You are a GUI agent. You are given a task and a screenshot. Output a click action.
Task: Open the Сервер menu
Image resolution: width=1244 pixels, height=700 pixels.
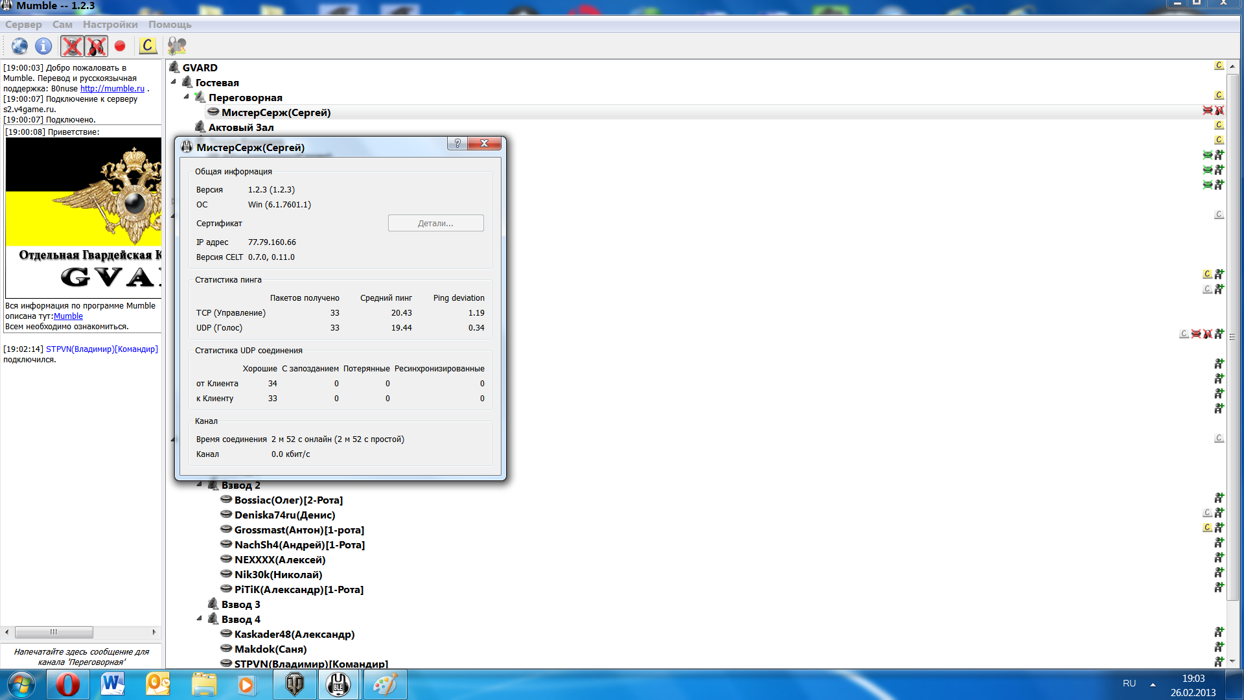(x=23, y=25)
